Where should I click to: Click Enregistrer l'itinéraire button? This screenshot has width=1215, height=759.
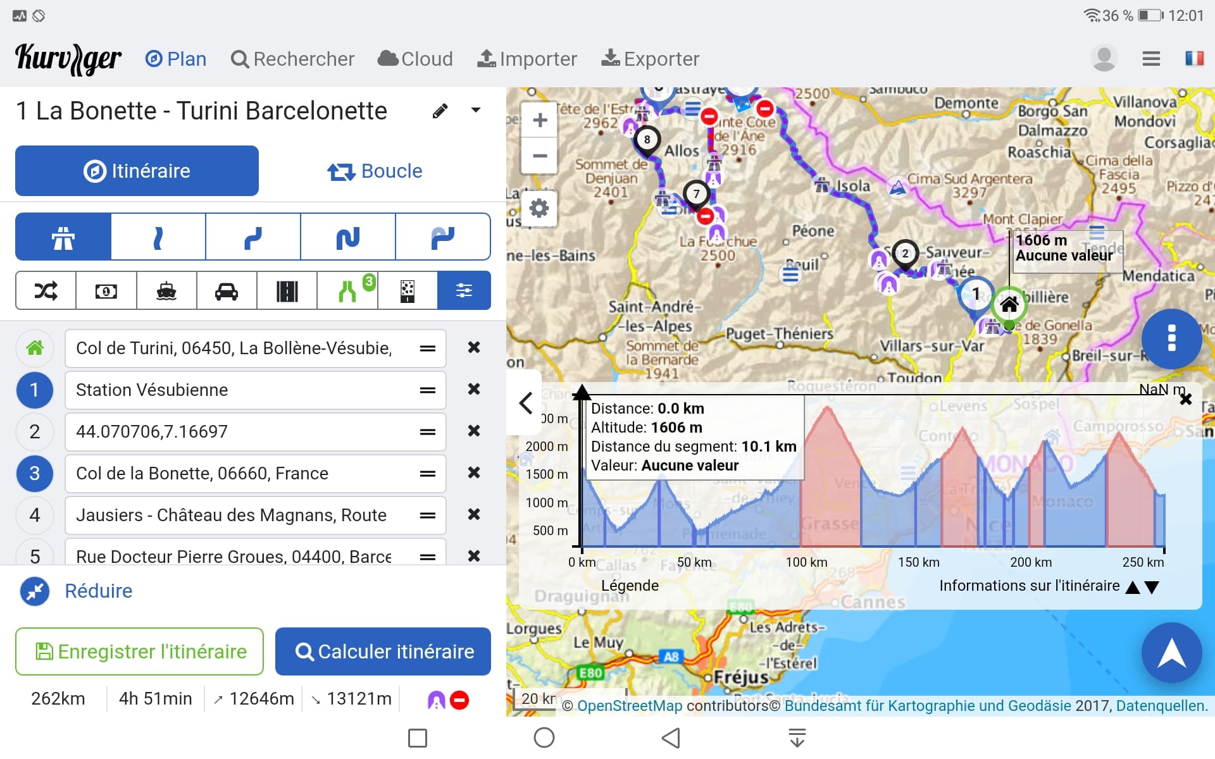(x=139, y=651)
